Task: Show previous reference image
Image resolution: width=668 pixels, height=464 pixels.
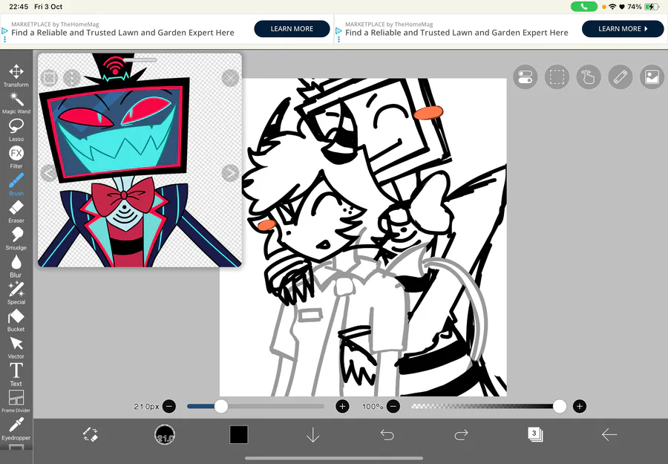Action: (x=48, y=173)
